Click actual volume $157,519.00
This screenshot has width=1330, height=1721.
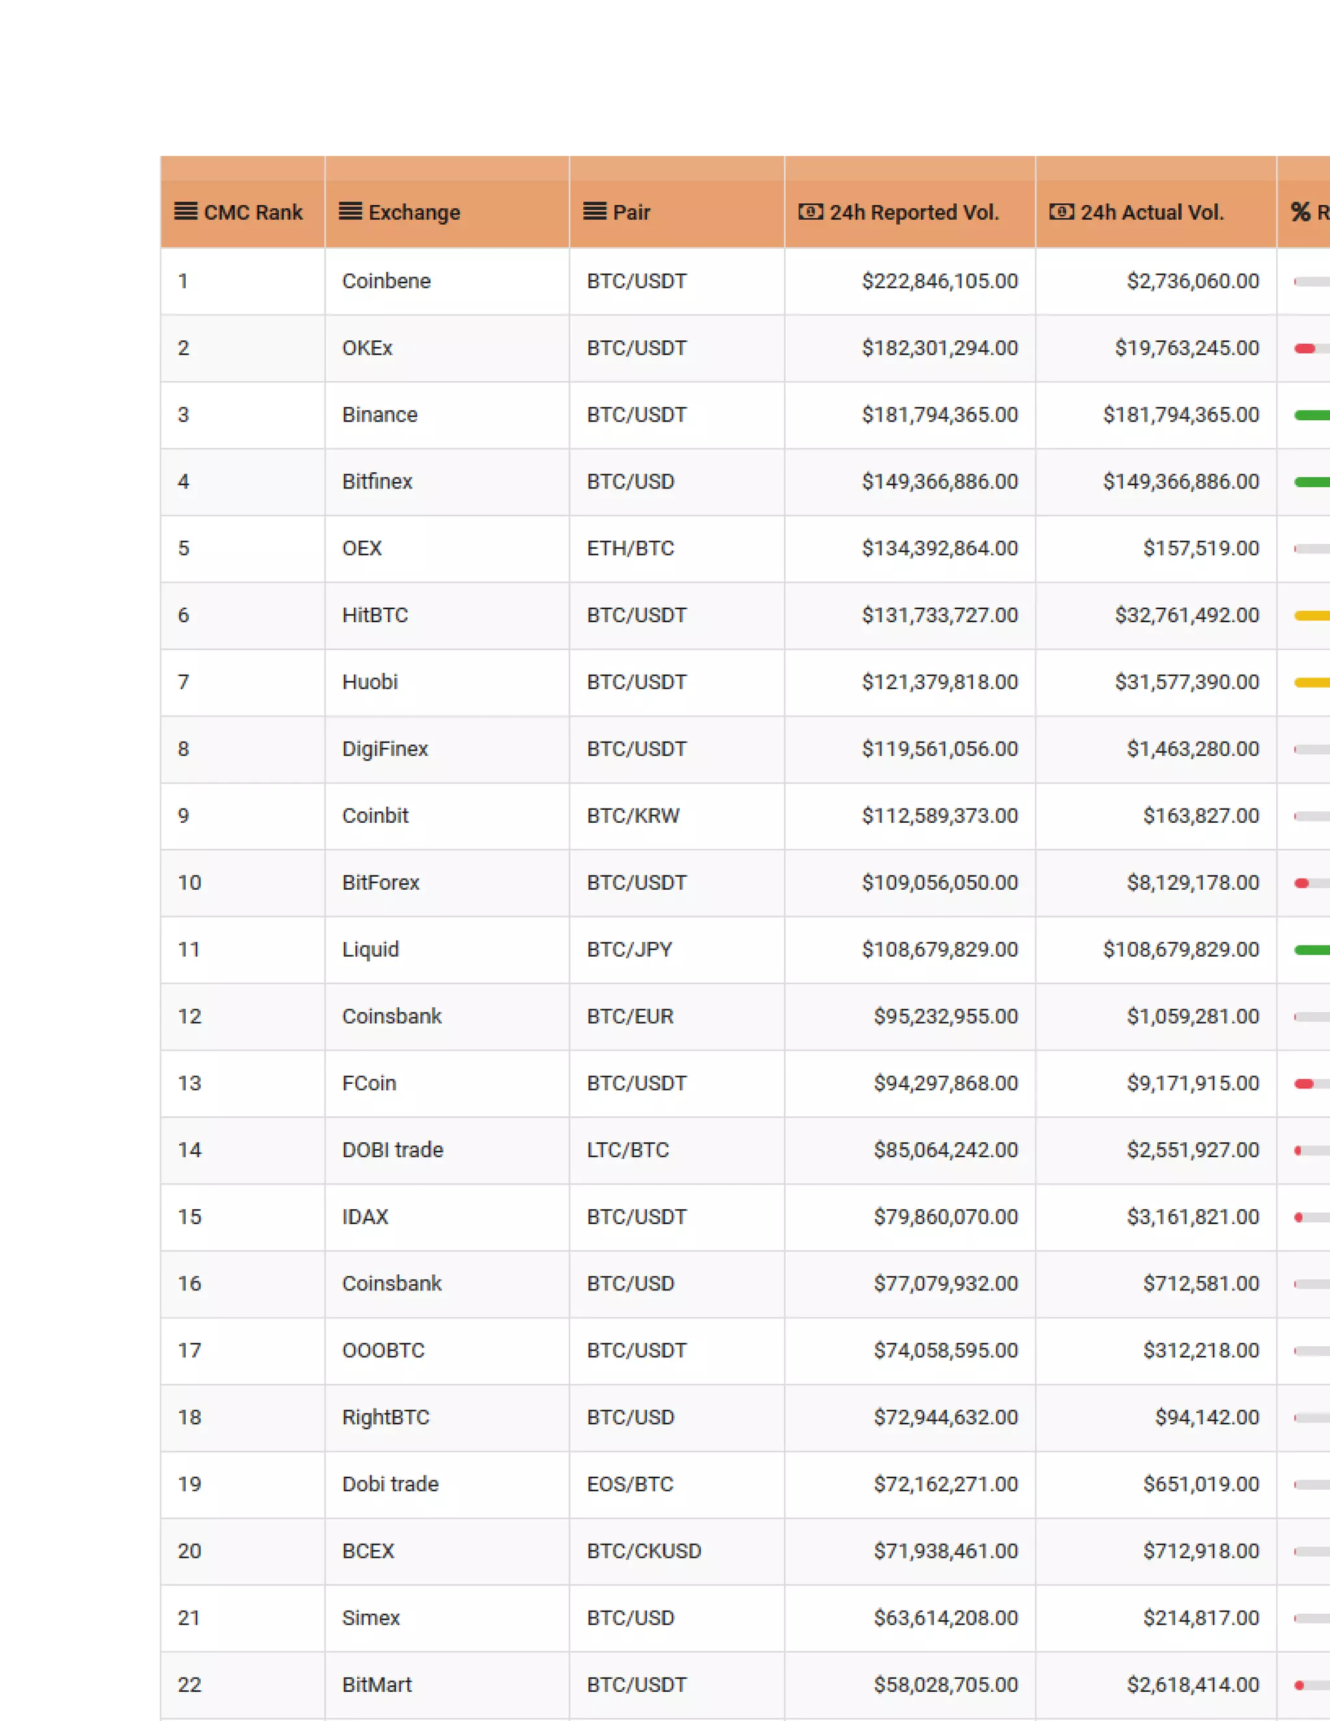(1201, 549)
